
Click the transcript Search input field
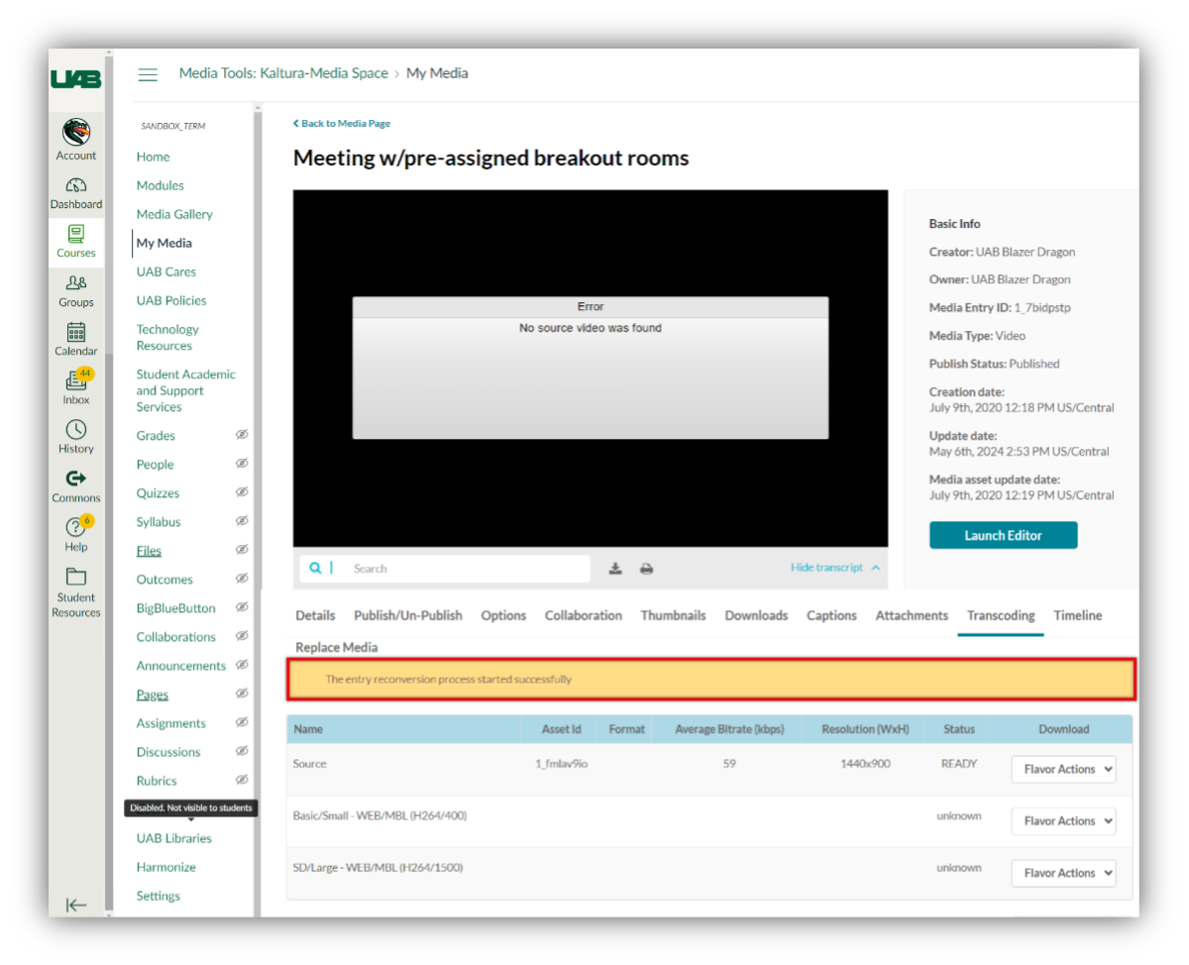pyautogui.click(x=466, y=569)
